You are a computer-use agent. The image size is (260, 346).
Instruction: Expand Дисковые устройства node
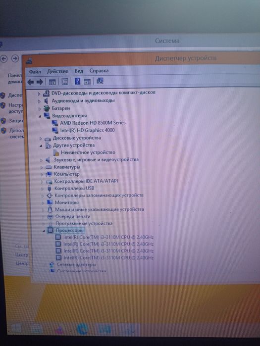(41, 139)
